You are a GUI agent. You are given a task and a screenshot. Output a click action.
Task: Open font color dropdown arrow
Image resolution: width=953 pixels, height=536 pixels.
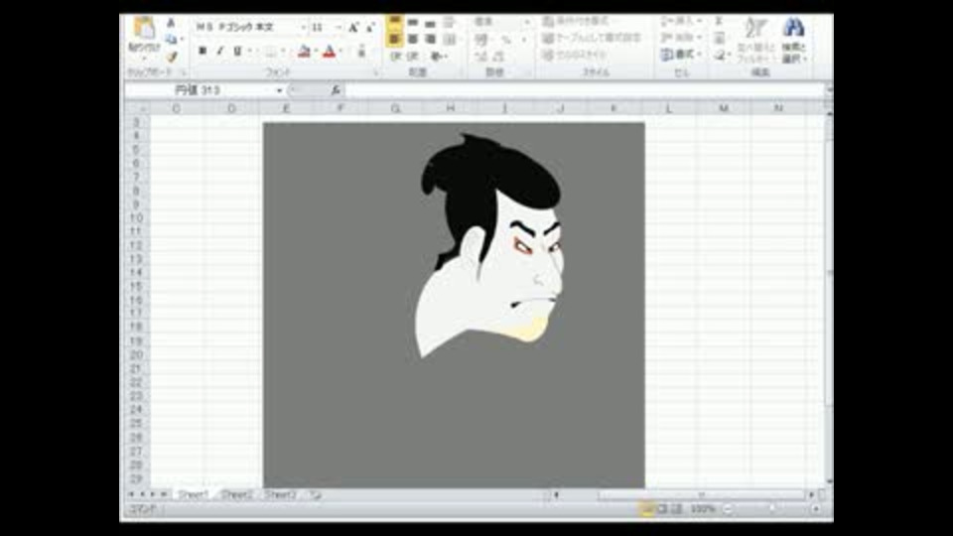340,52
